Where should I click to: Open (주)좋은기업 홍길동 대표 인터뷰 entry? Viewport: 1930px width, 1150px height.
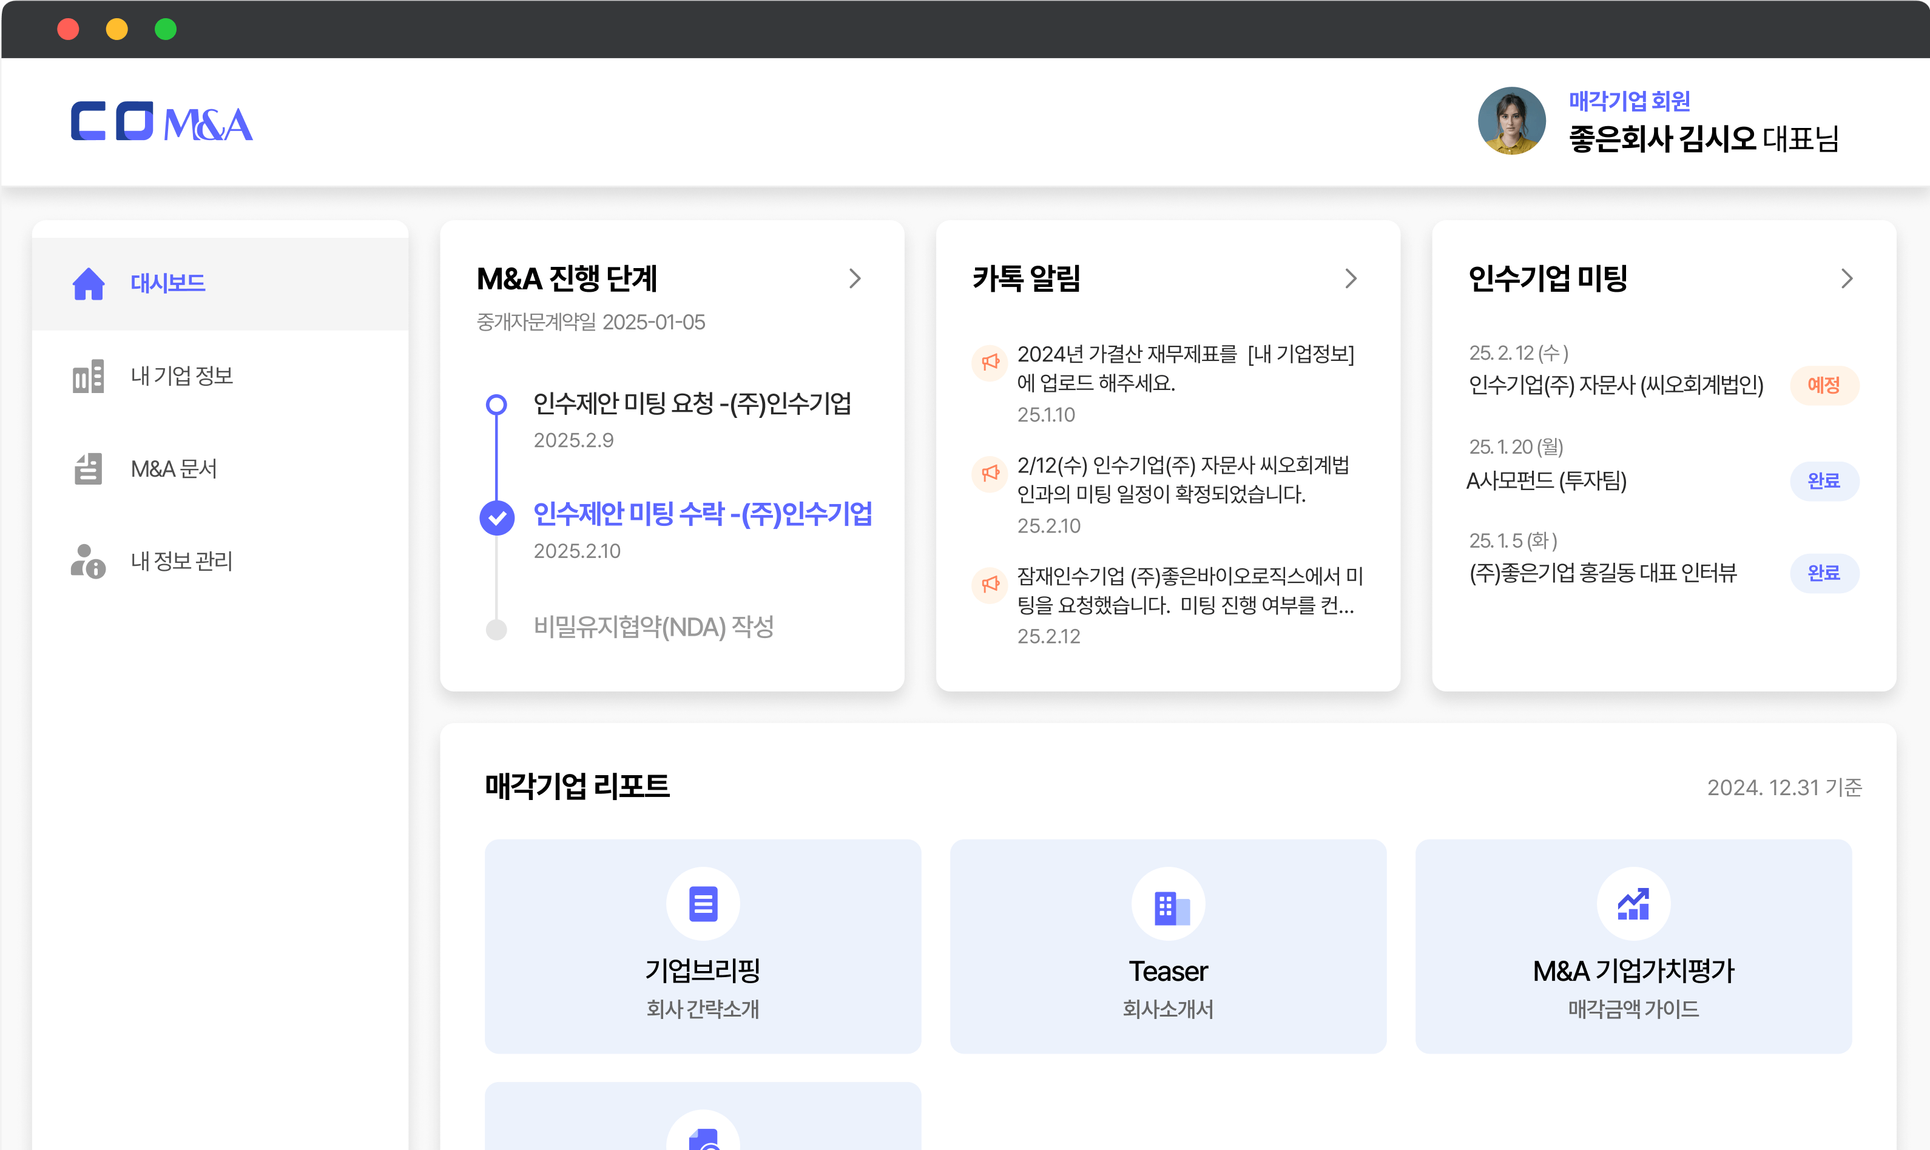click(x=1603, y=573)
